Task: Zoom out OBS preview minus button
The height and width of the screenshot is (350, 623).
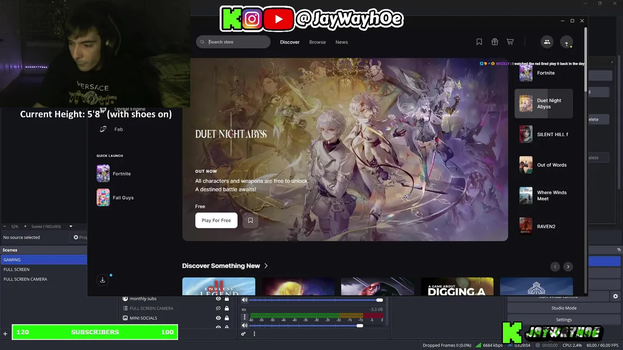Action: click(x=5, y=227)
